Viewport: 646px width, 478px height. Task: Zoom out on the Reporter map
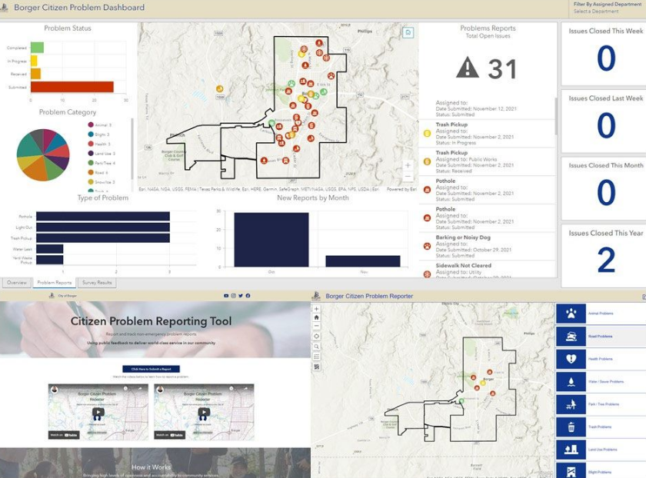pos(316,326)
